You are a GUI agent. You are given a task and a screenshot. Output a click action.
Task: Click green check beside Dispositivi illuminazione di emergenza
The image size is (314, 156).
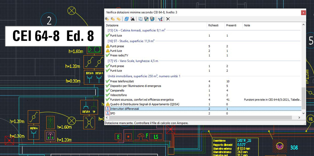[108, 86]
